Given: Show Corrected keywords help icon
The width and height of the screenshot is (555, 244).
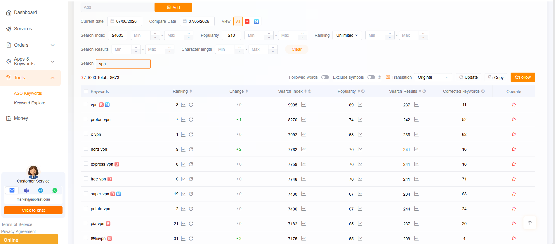Looking at the screenshot, I should tap(483, 91).
